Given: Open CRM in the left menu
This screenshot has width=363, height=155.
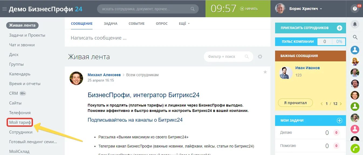Looking at the screenshot, I should [x=13, y=93].
